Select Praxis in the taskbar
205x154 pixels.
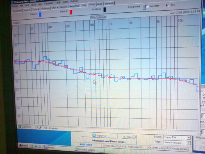coord(50,147)
